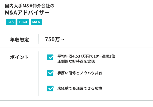Click the 国内大手M&A仲介会社の subtitle
The width and height of the screenshot is (153, 107).
(x=29, y=6)
